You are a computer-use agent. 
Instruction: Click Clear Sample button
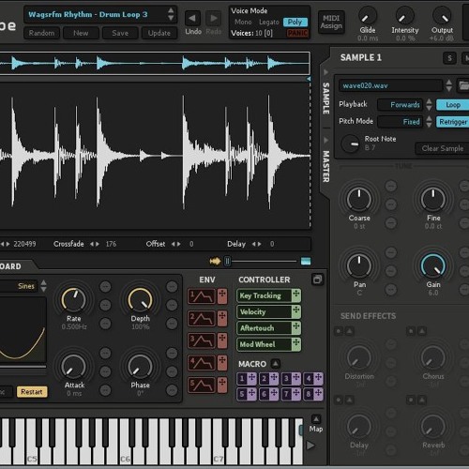click(443, 148)
